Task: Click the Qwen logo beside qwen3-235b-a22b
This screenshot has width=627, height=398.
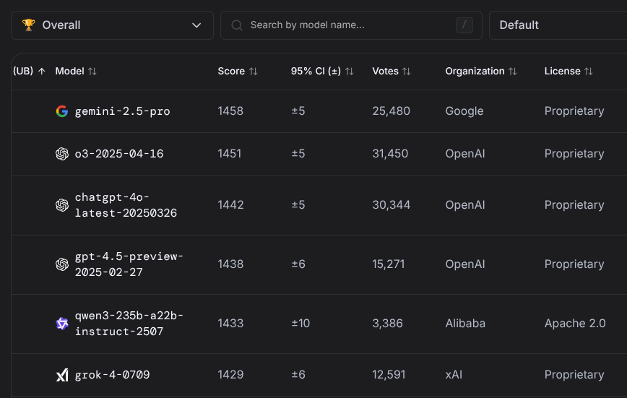Action: tap(62, 324)
